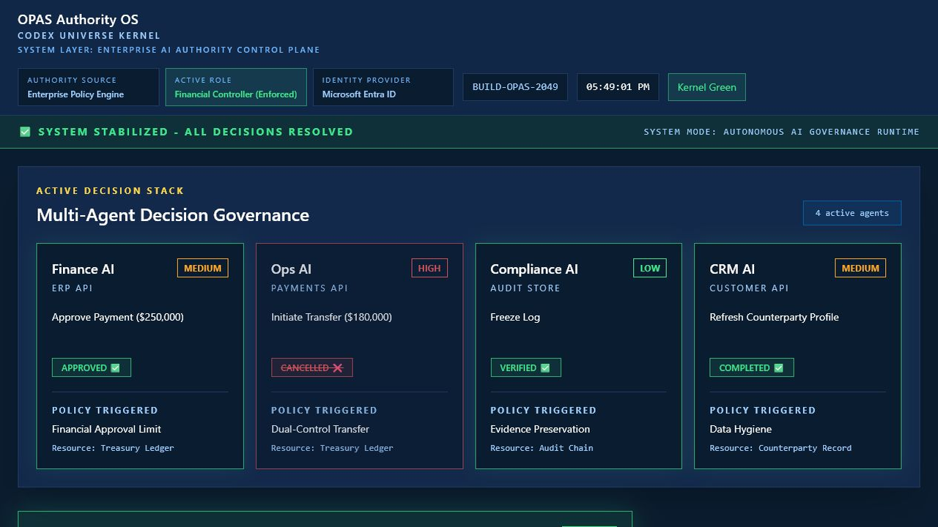Click the LOW risk tag on Compliance AI
This screenshot has height=527, width=938.
(x=650, y=268)
